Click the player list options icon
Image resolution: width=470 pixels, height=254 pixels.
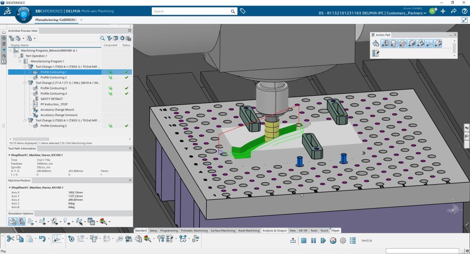pyautogui.click(x=353, y=240)
